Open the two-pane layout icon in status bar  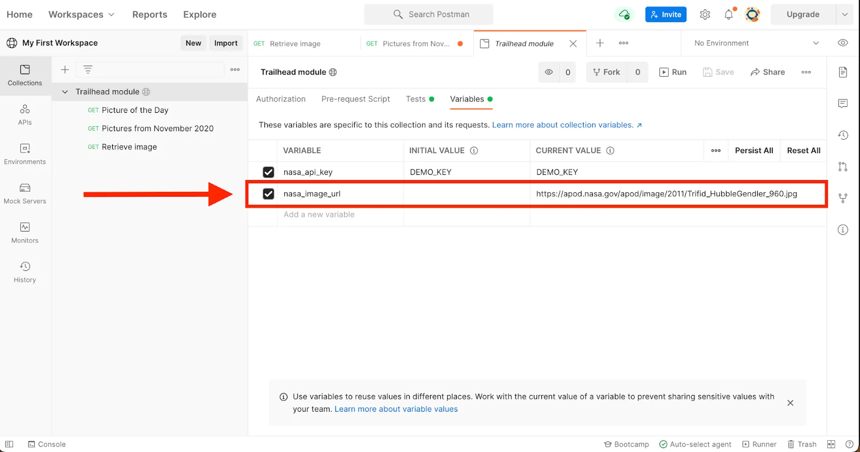click(831, 444)
